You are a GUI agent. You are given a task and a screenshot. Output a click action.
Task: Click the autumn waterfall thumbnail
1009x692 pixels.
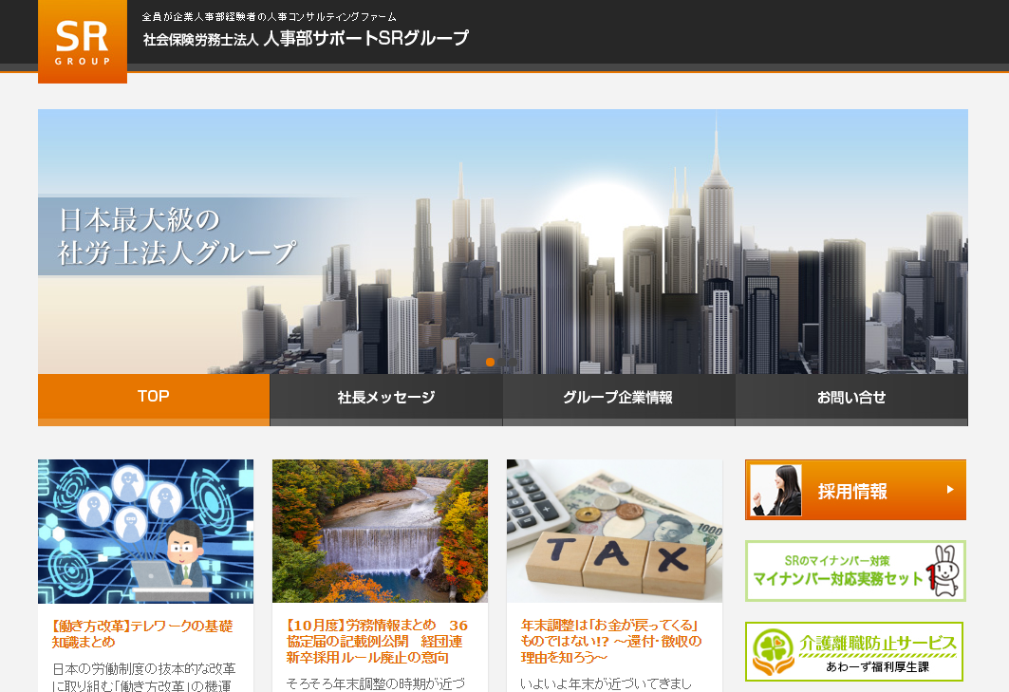380,531
